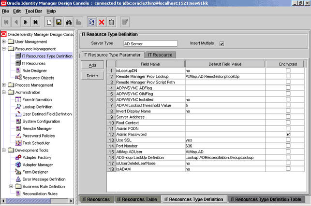The height and width of the screenshot is (206, 311).
Task: Expand the Process Management folder
Action: [4, 85]
